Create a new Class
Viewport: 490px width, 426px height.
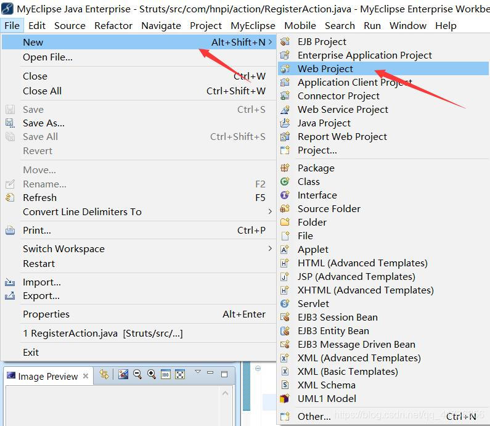[383, 182]
